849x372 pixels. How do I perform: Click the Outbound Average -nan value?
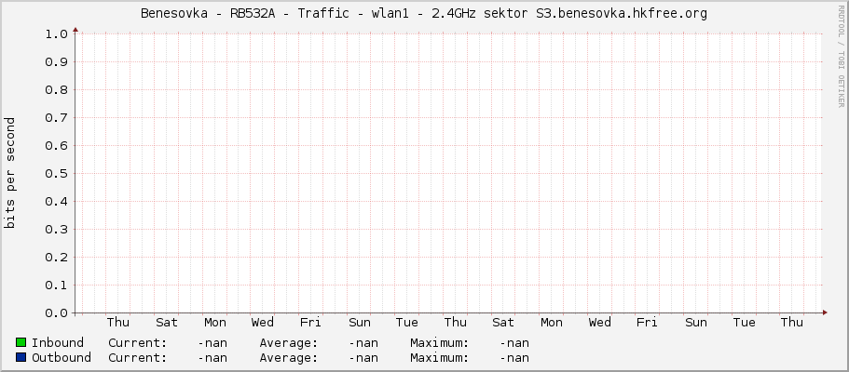click(363, 357)
